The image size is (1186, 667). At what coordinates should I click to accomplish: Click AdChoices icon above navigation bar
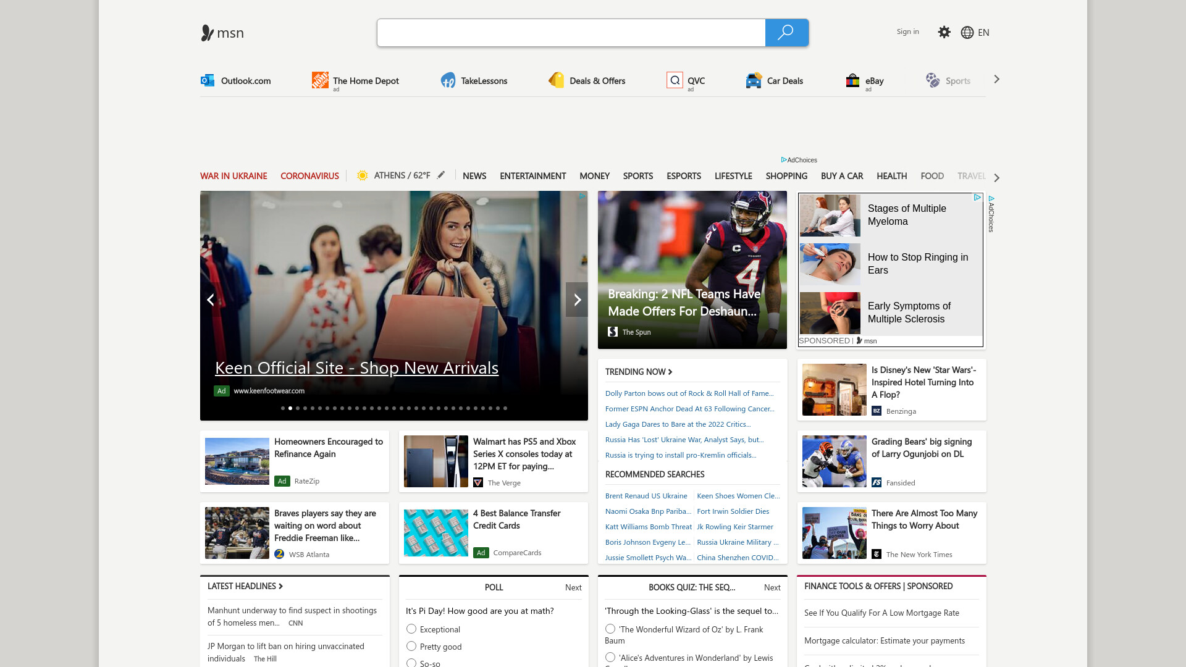coord(783,160)
